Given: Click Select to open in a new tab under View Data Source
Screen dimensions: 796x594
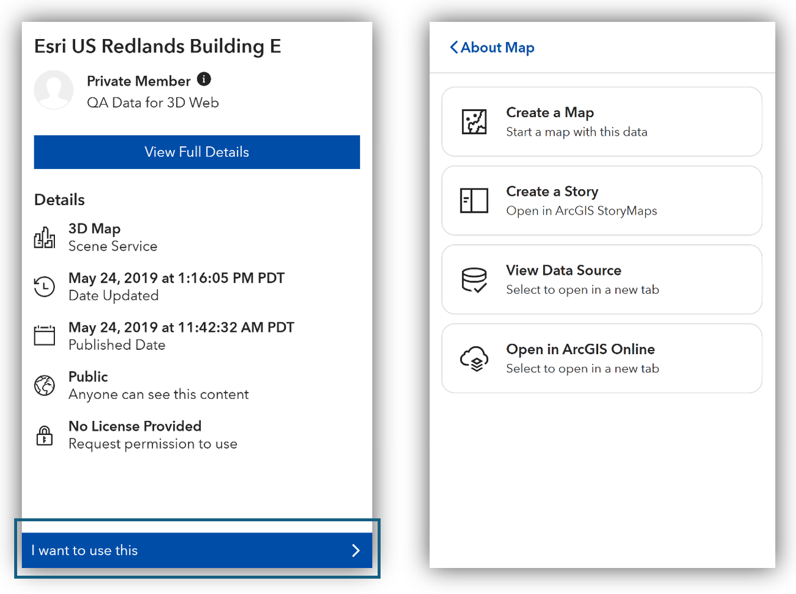Looking at the screenshot, I should coord(583,290).
